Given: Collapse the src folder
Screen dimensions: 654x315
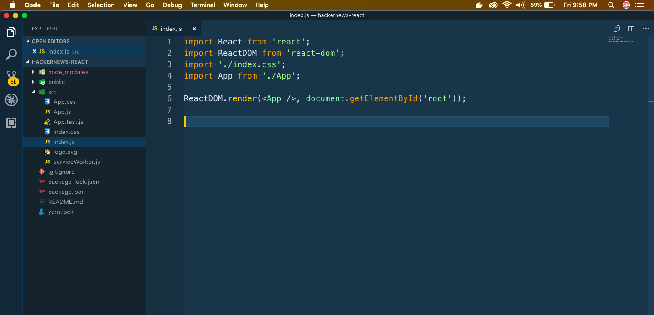Looking at the screenshot, I should [x=33, y=92].
